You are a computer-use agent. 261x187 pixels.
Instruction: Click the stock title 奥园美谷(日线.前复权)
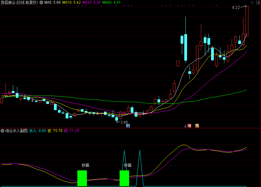tap(19, 2)
